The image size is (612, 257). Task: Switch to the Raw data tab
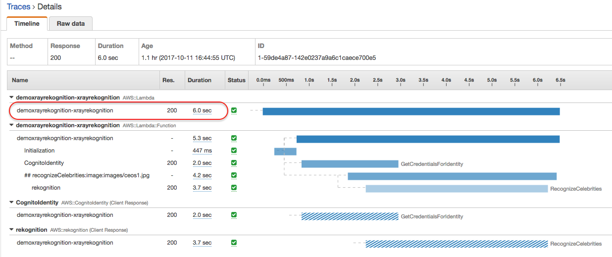(71, 23)
